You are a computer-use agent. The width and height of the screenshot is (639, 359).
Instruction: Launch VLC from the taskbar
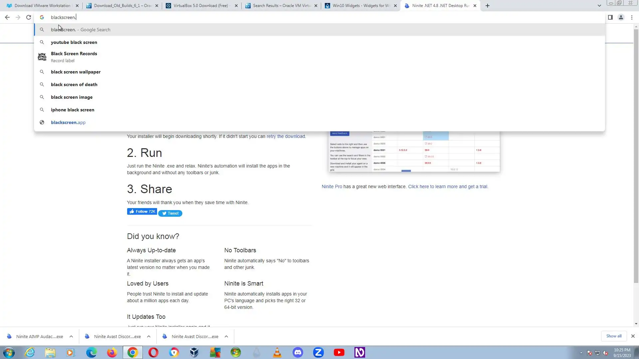277,352
